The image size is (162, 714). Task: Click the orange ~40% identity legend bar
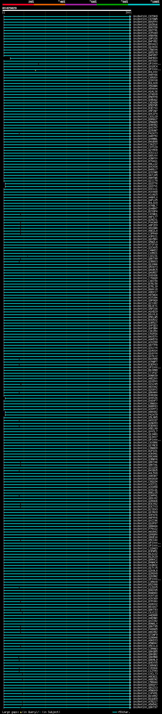pos(50,5)
